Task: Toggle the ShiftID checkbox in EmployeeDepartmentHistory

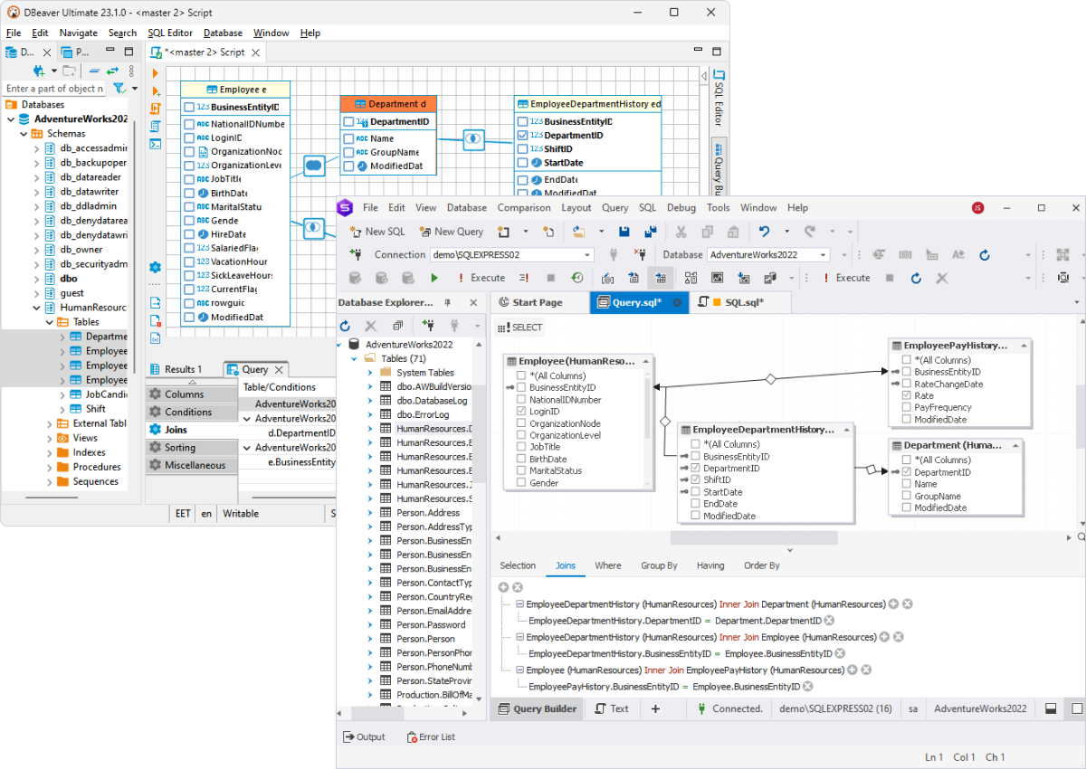Action: click(x=694, y=480)
